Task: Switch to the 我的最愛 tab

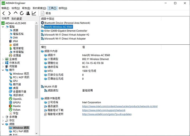Action: pyautogui.click(x=17, y=19)
